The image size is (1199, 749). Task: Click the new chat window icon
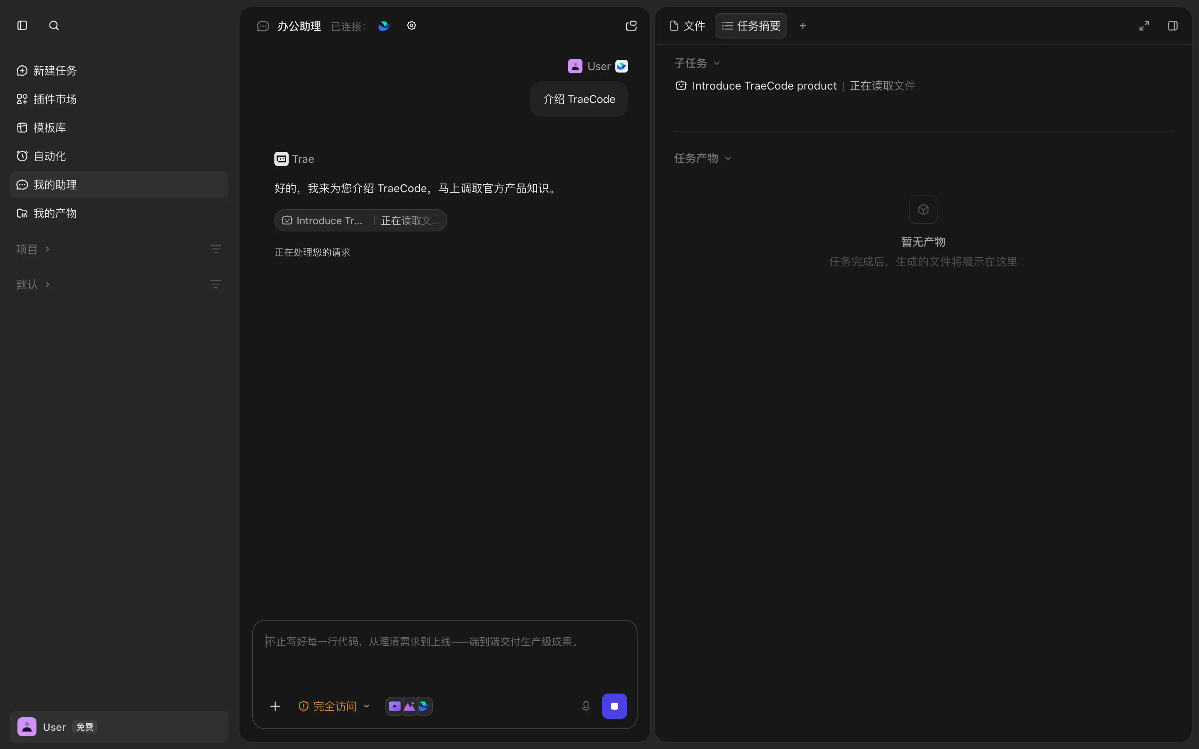(631, 26)
